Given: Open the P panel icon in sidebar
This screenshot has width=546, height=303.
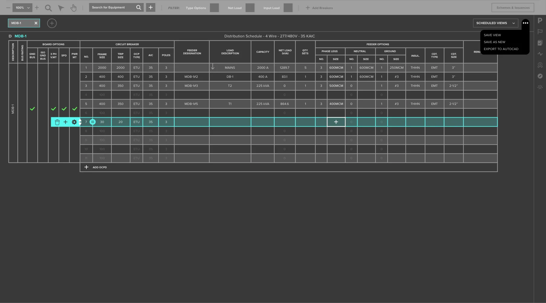Looking at the screenshot, I should tap(540, 21).
